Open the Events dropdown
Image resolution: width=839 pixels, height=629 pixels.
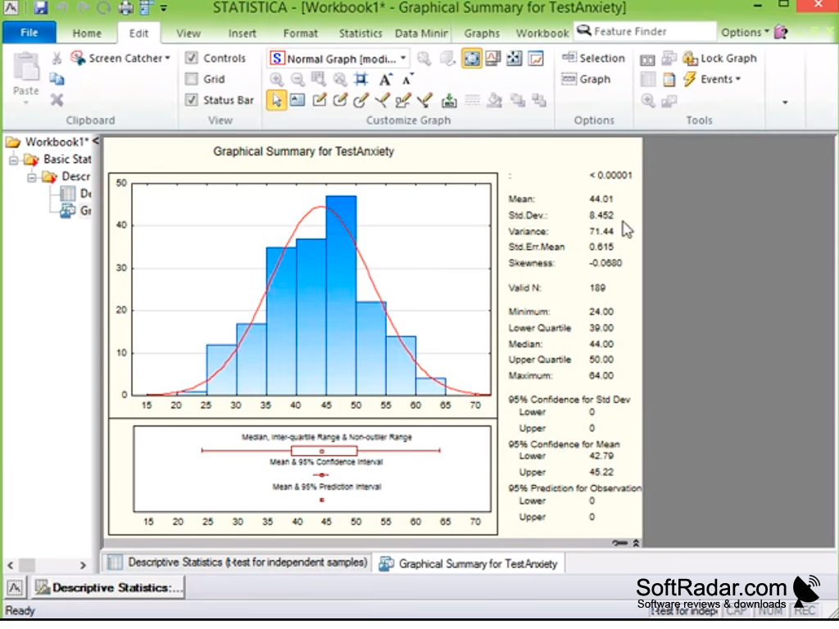click(x=713, y=79)
